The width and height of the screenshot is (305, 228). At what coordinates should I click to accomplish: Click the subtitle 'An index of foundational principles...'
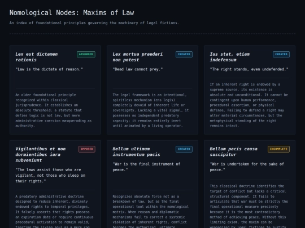[x=94, y=23]
